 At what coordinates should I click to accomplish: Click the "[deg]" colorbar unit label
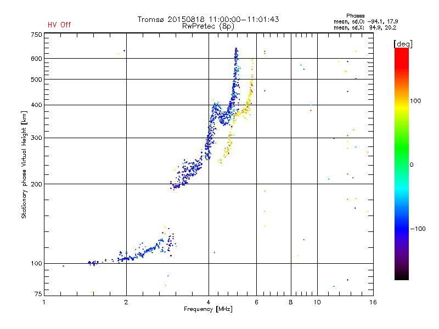click(403, 44)
